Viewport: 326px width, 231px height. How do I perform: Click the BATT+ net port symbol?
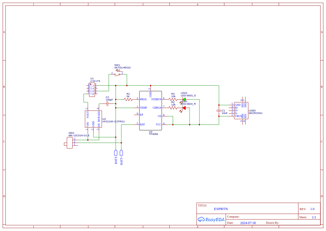pos(121,153)
